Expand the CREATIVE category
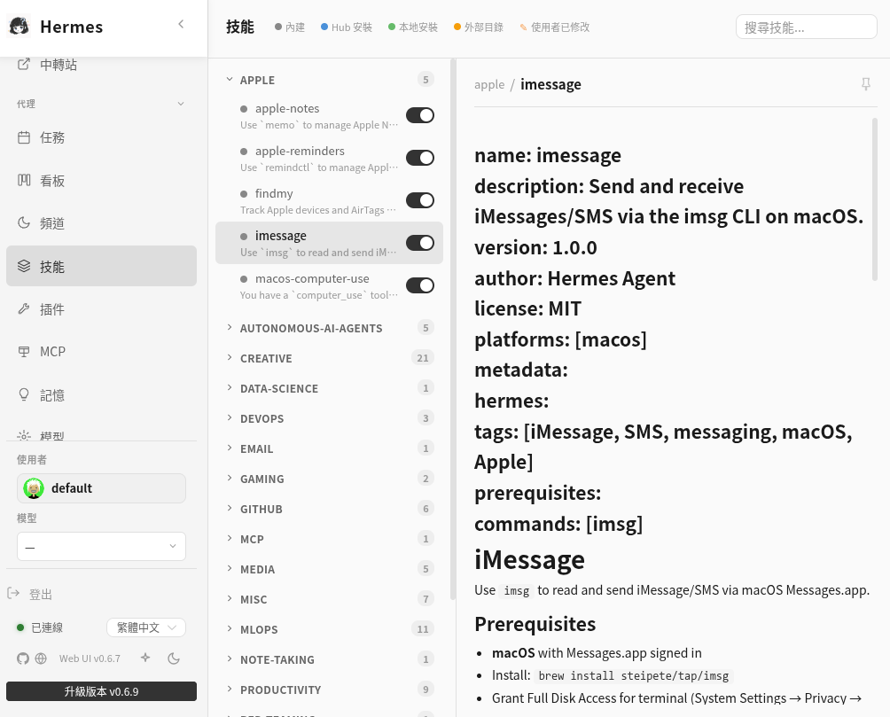Screen dimensions: 890x717 [x=329, y=358]
